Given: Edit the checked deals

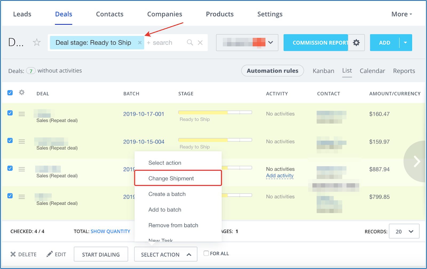Looking at the screenshot, I should (x=56, y=254).
